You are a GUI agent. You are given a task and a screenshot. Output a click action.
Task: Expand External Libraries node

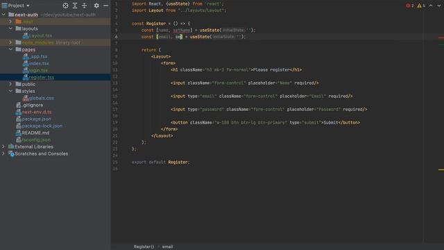[x=3, y=147]
